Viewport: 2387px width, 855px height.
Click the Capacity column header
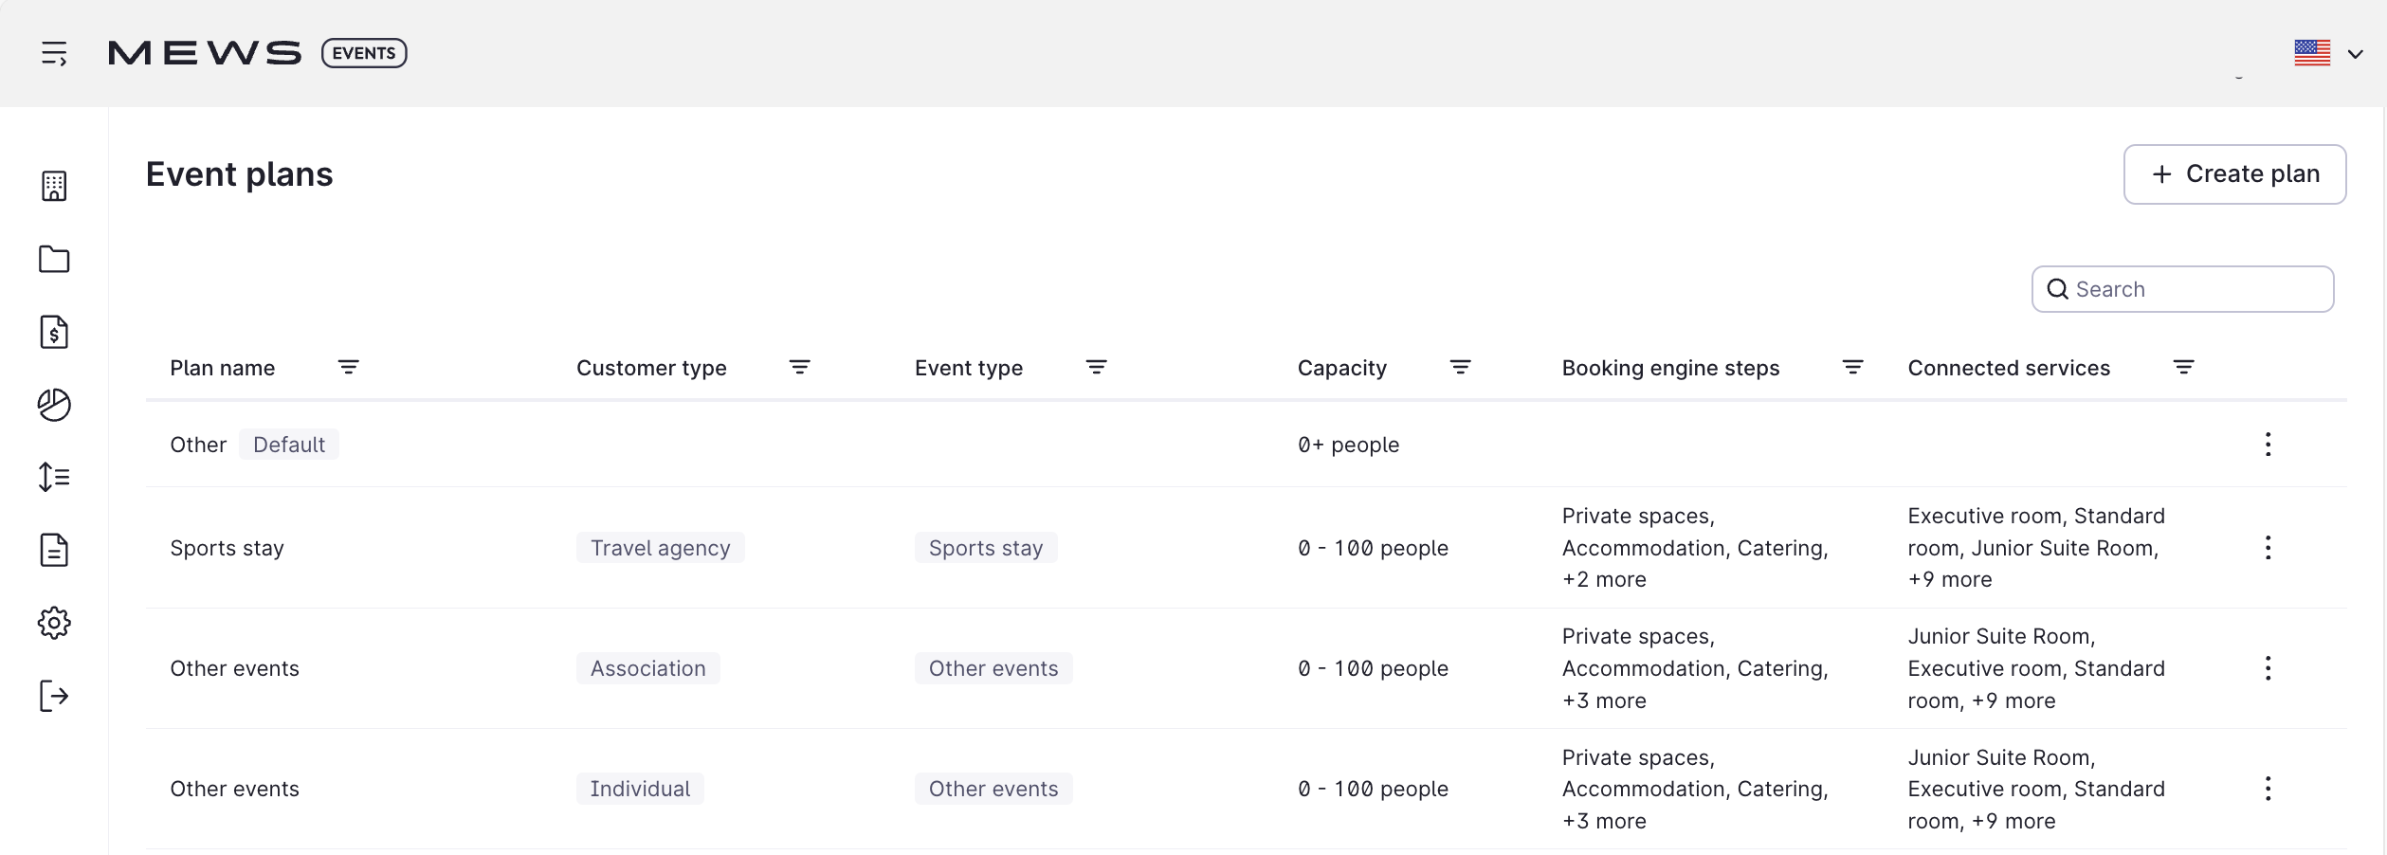[1342, 368]
